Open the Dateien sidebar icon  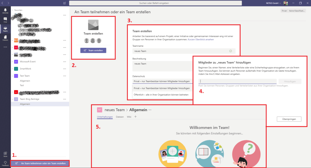tap(5, 38)
